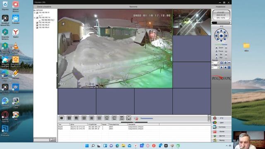Viewport: 265px width, 149px height.
Task: Open the Система tab
Action: (x=222, y=127)
